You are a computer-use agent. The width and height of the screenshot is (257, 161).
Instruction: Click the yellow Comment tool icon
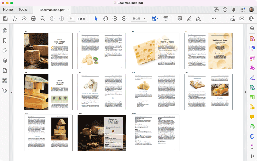[x=252, y=117]
